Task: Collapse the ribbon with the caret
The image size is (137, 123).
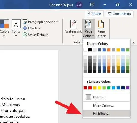Action: pyautogui.click(x=133, y=43)
